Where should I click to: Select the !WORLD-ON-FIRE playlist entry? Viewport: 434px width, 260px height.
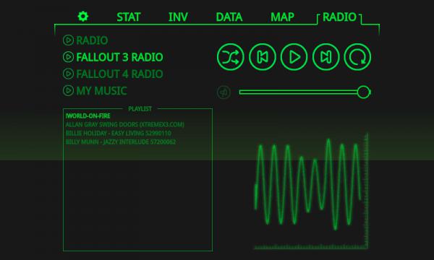(88, 116)
